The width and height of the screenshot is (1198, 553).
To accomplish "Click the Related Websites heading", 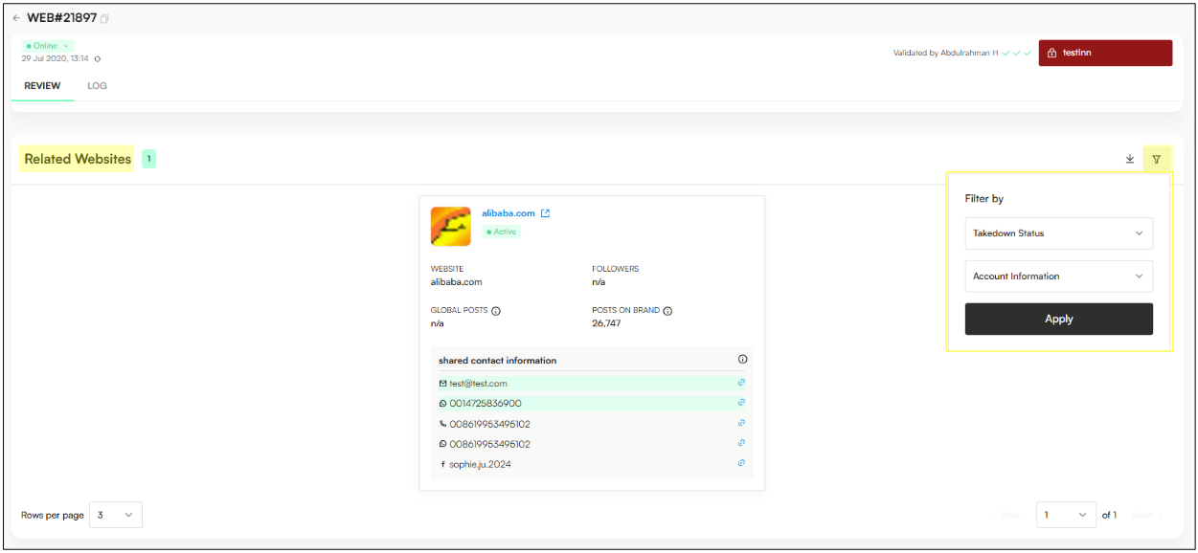I will pos(78,159).
